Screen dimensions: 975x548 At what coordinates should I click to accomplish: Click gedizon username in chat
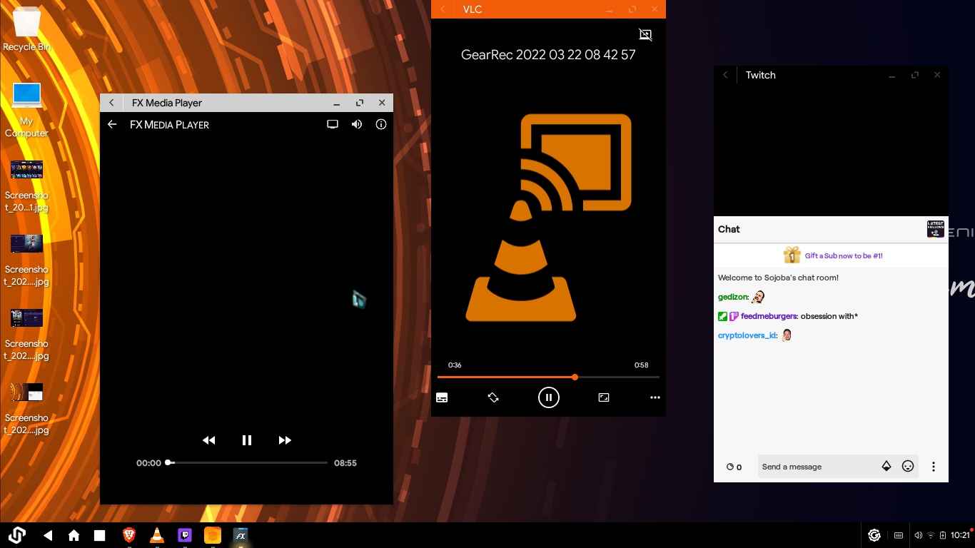(732, 297)
